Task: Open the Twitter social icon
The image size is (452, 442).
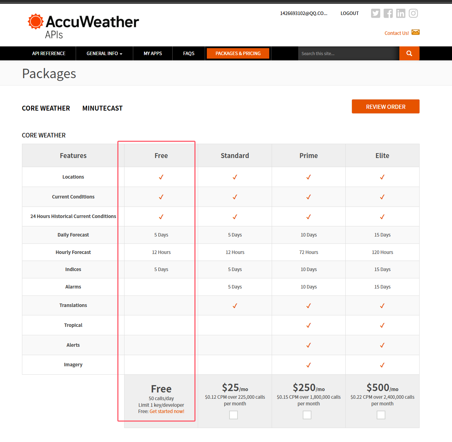Action: pyautogui.click(x=376, y=13)
